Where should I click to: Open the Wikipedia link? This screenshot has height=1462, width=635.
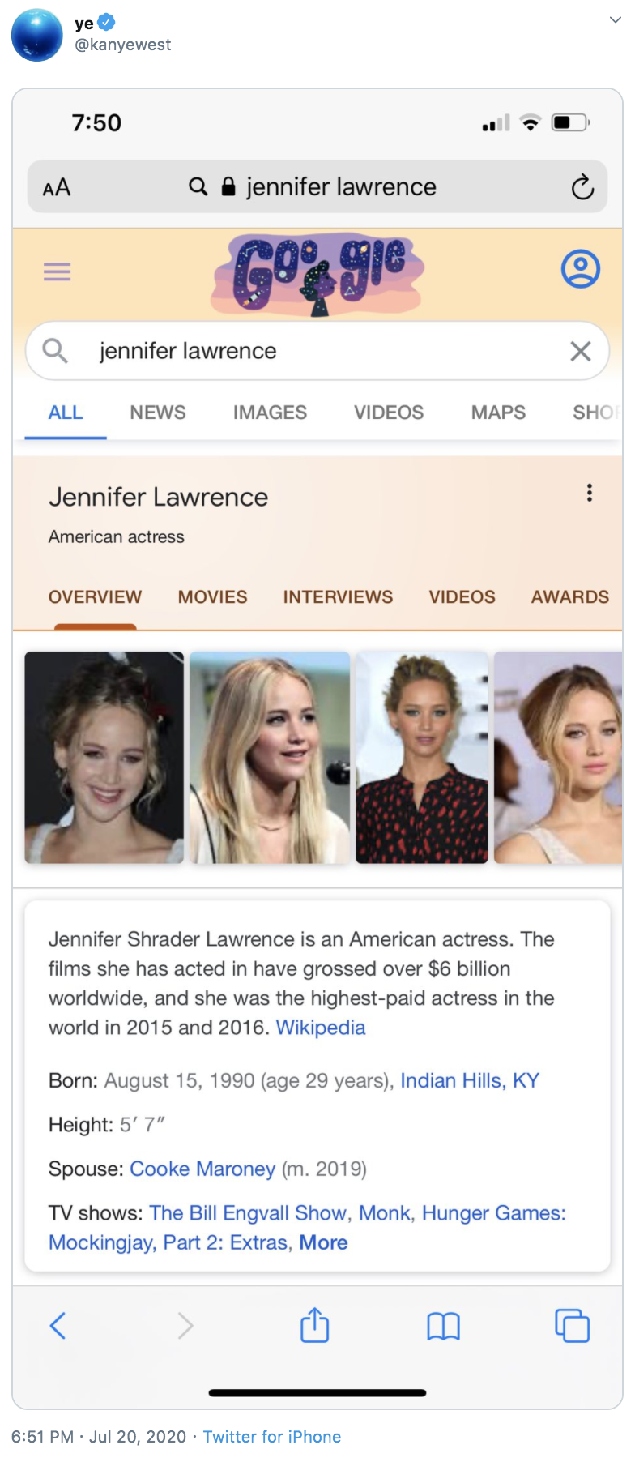321,1028
